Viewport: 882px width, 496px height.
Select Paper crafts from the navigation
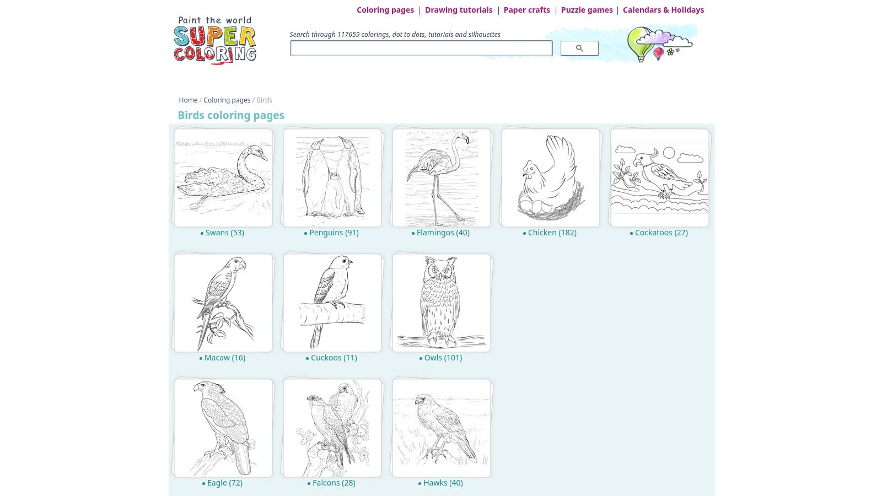coord(526,10)
